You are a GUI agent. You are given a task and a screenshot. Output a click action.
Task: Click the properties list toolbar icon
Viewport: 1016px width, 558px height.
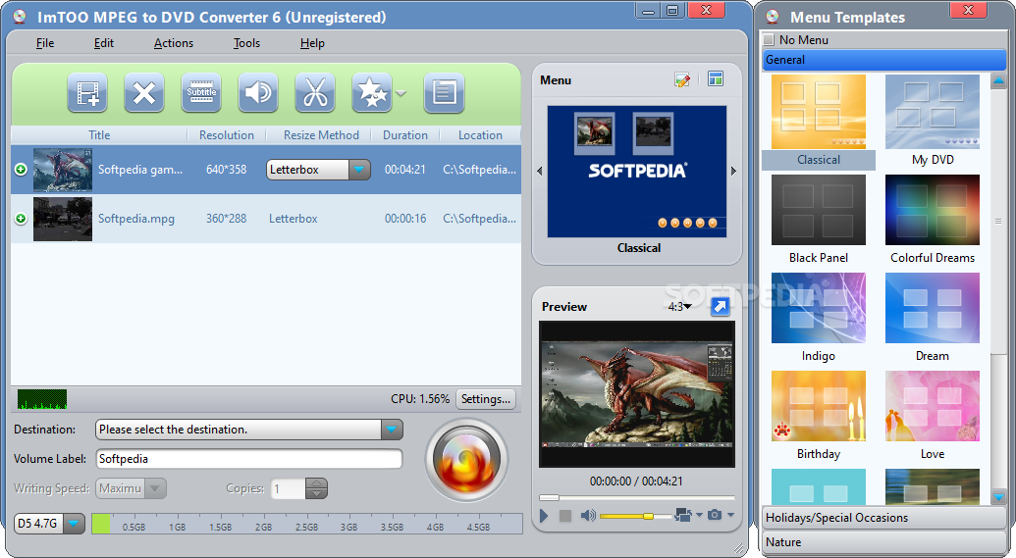(444, 92)
